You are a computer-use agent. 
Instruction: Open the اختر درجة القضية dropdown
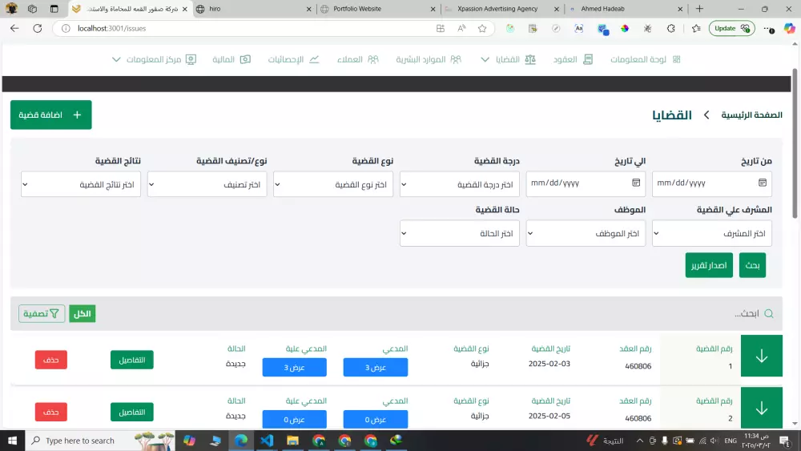click(x=459, y=184)
